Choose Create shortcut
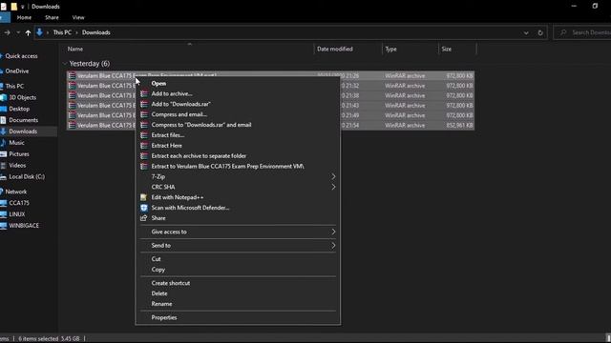Image resolution: width=611 pixels, height=343 pixels. point(171,283)
